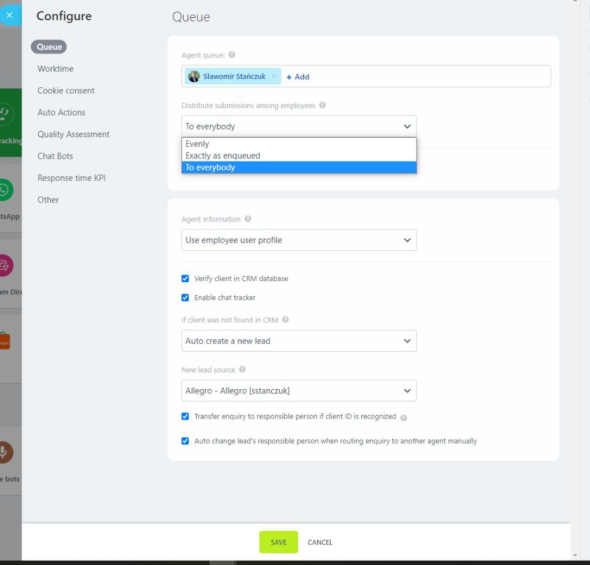Select Evenly from the distribution dropdown list
This screenshot has height=565, width=590.
coord(198,144)
